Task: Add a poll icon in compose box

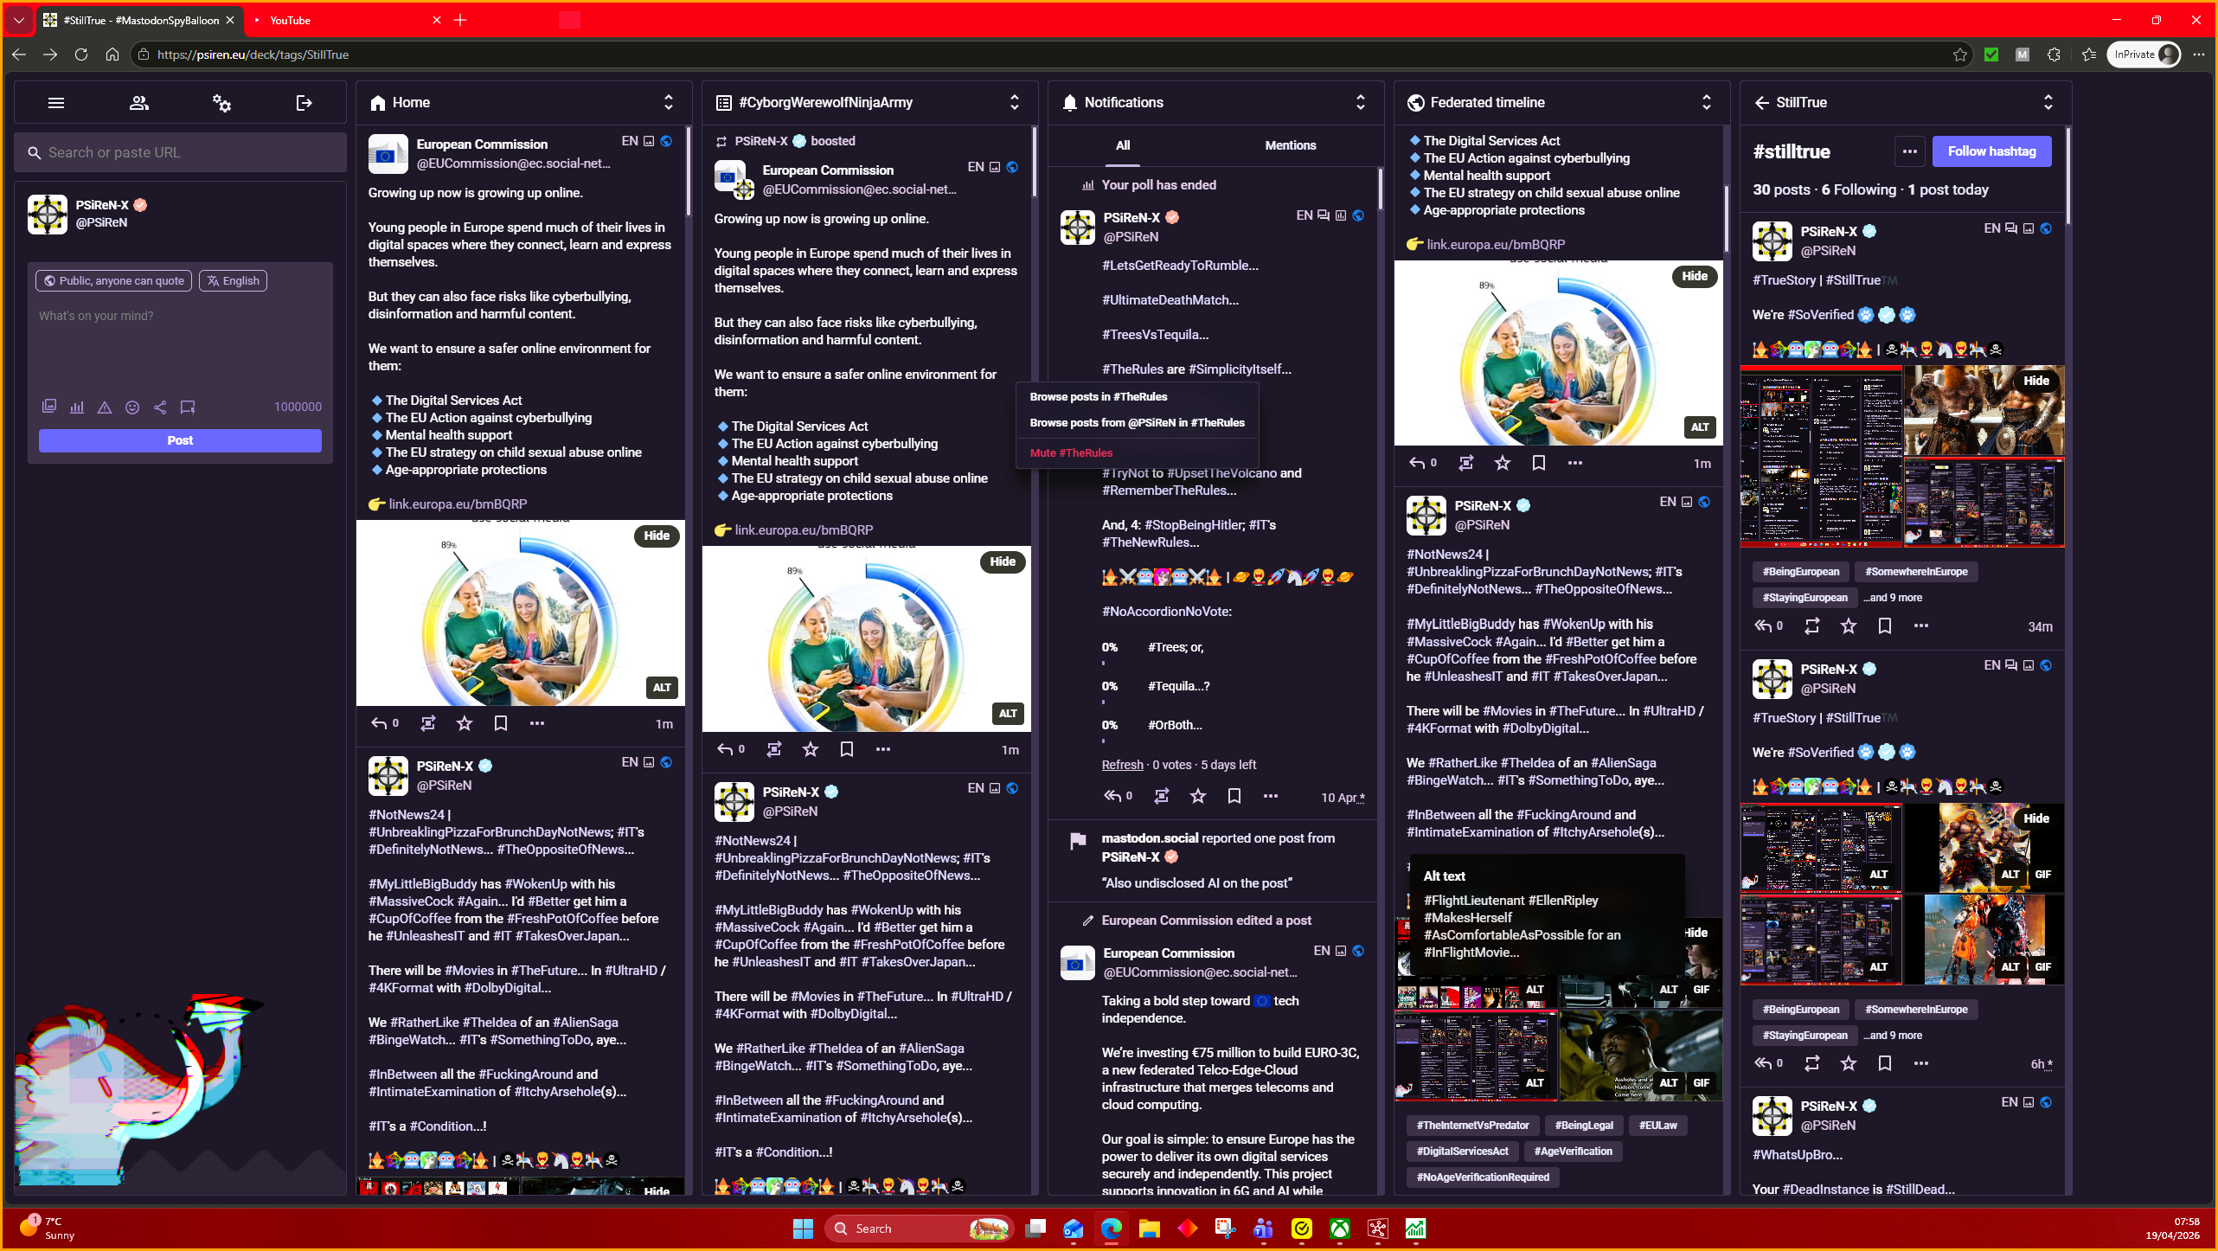Action: pos(77,407)
